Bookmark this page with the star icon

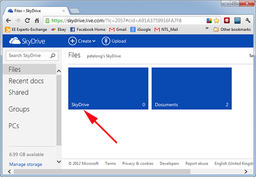point(216,20)
